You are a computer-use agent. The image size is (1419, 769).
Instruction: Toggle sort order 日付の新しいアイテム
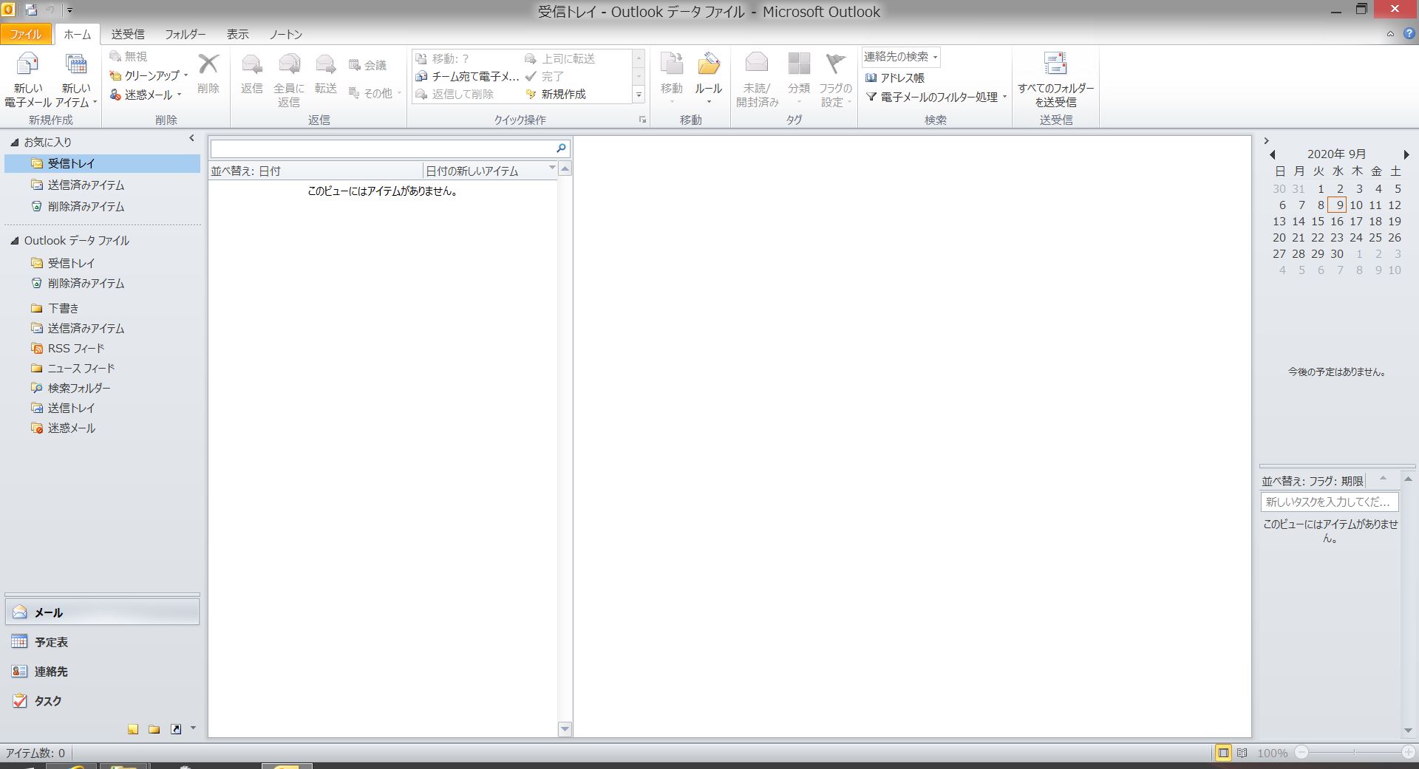tap(491, 171)
